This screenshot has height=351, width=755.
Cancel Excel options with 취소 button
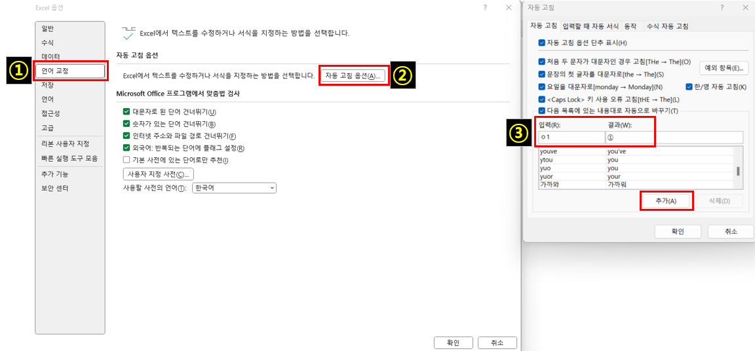click(497, 343)
